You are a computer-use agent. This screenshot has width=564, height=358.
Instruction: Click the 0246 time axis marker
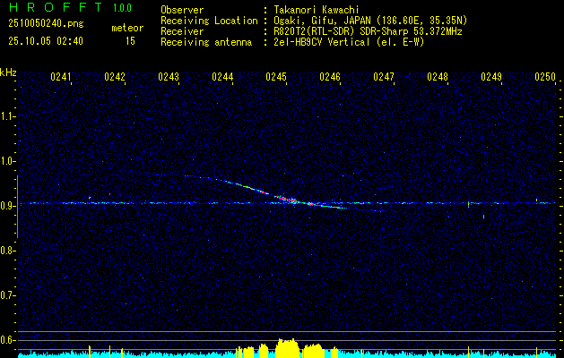(x=330, y=77)
